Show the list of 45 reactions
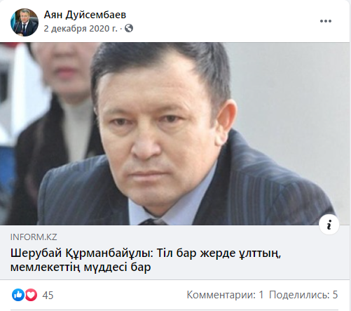Screen dimensions: 351x311 pyautogui.click(x=48, y=295)
